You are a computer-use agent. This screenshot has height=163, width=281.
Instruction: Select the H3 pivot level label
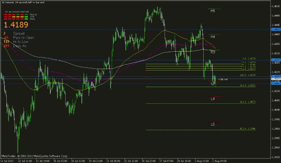(x=213, y=52)
